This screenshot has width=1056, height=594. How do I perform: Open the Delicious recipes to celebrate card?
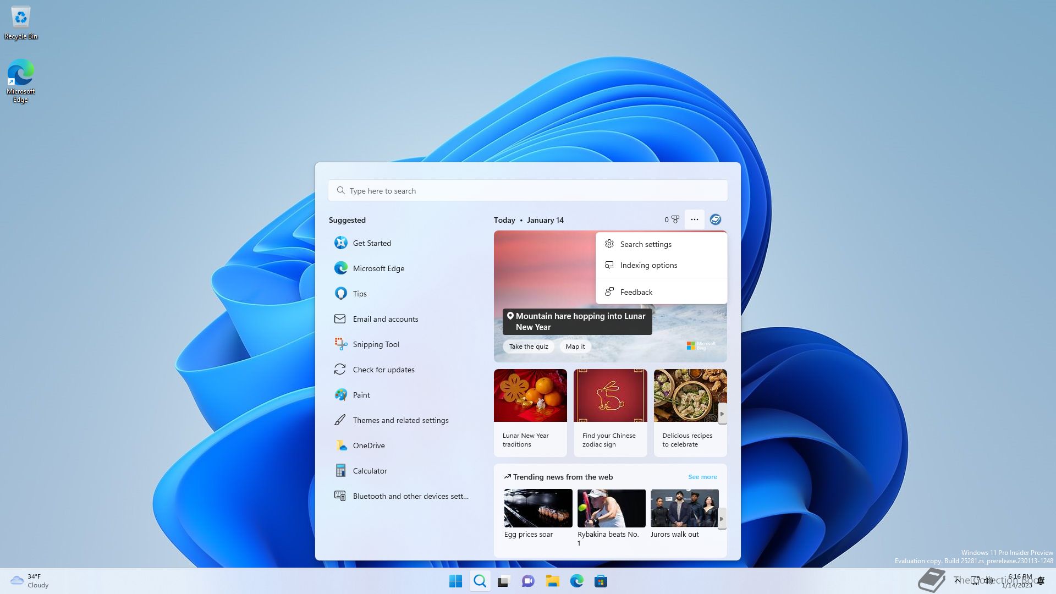pos(690,413)
